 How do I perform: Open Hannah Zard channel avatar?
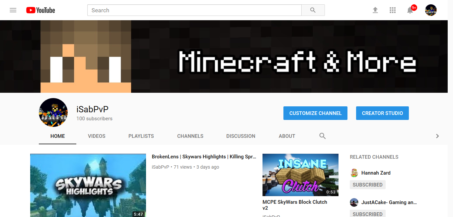coord(354,173)
